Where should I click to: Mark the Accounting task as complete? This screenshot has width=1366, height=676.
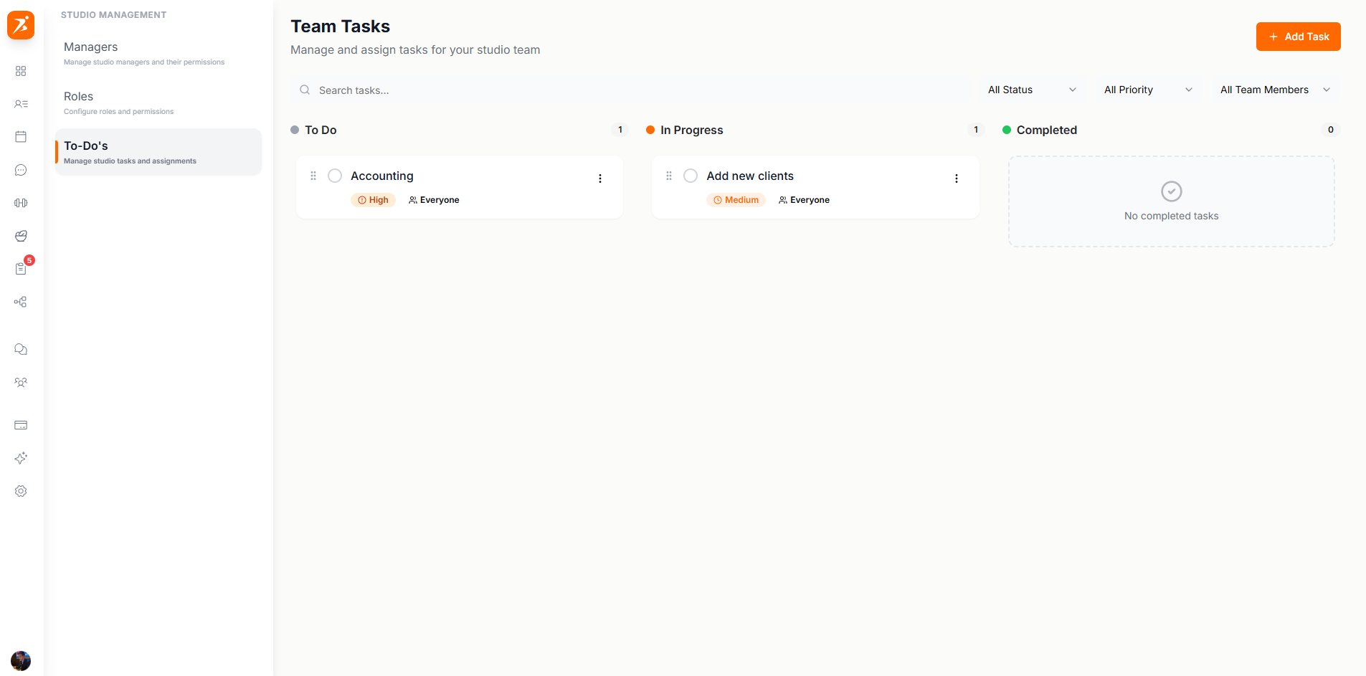(335, 176)
